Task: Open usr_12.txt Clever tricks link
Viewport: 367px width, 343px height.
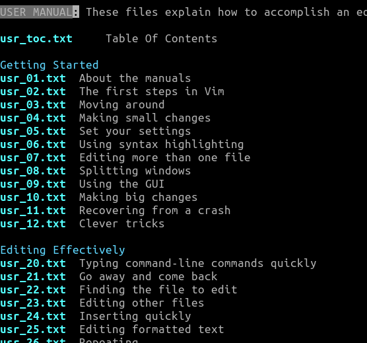Action: 33,224
